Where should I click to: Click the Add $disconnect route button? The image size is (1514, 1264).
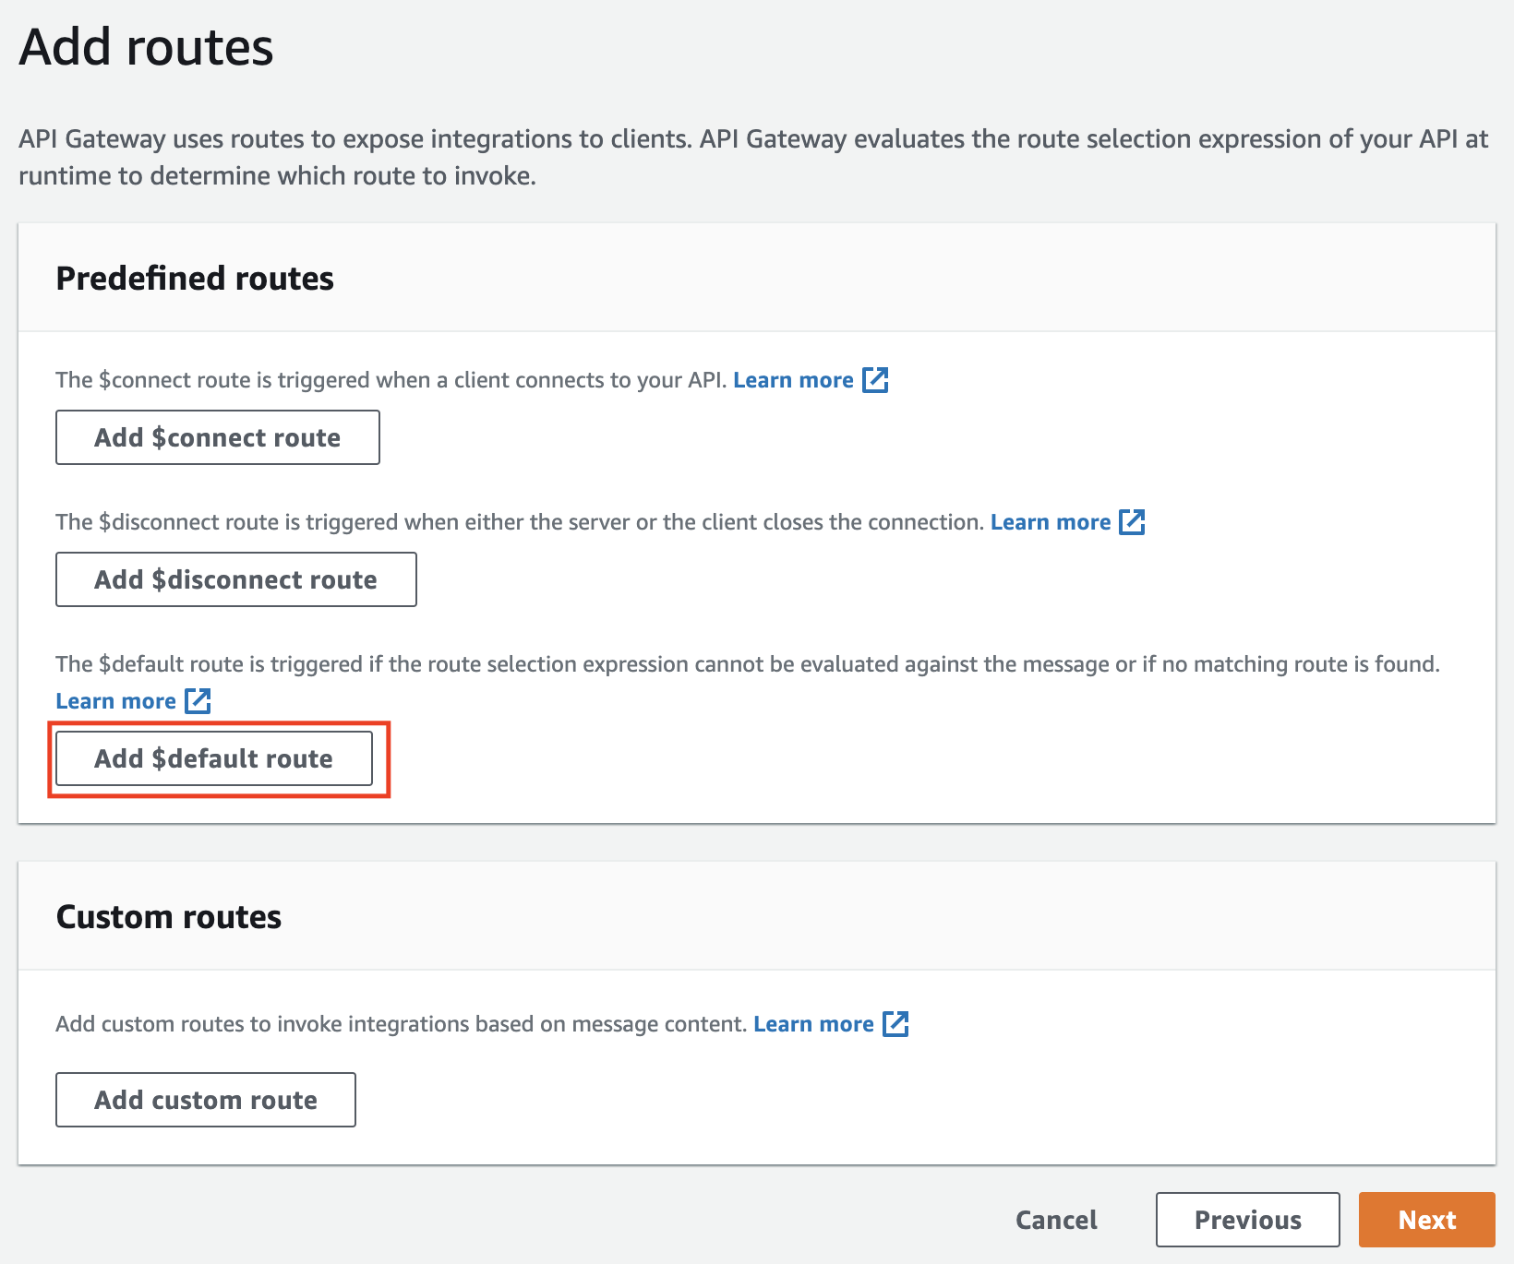click(236, 579)
